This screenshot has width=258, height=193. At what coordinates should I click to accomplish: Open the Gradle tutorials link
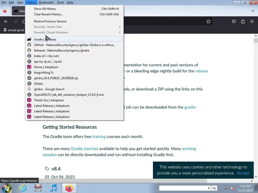coord(84,149)
